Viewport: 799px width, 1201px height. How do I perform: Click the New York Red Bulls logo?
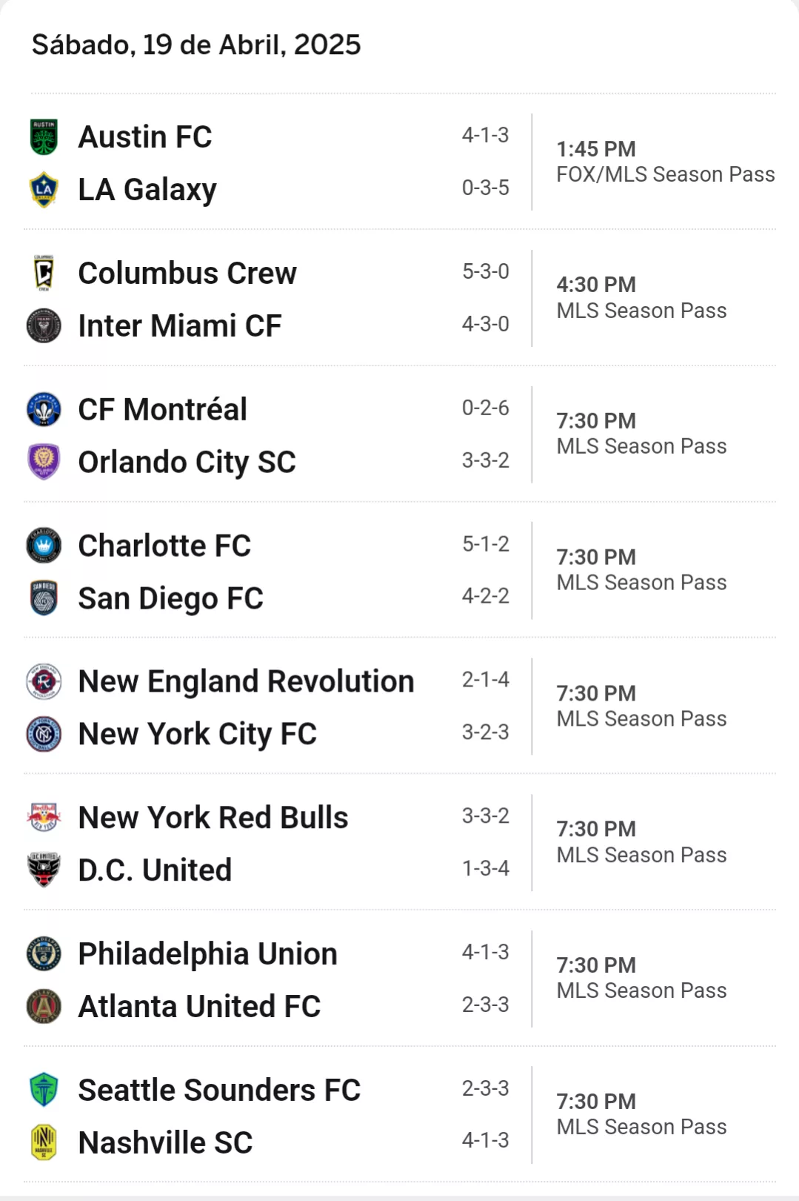point(44,817)
